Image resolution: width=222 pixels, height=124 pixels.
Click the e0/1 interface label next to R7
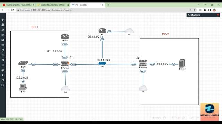(109, 32)
